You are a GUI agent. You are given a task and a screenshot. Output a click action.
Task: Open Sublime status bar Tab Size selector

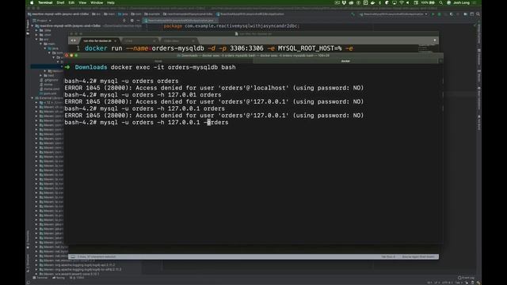(388, 256)
